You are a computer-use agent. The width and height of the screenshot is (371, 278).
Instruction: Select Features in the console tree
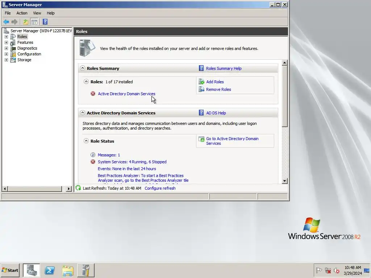tap(25, 43)
